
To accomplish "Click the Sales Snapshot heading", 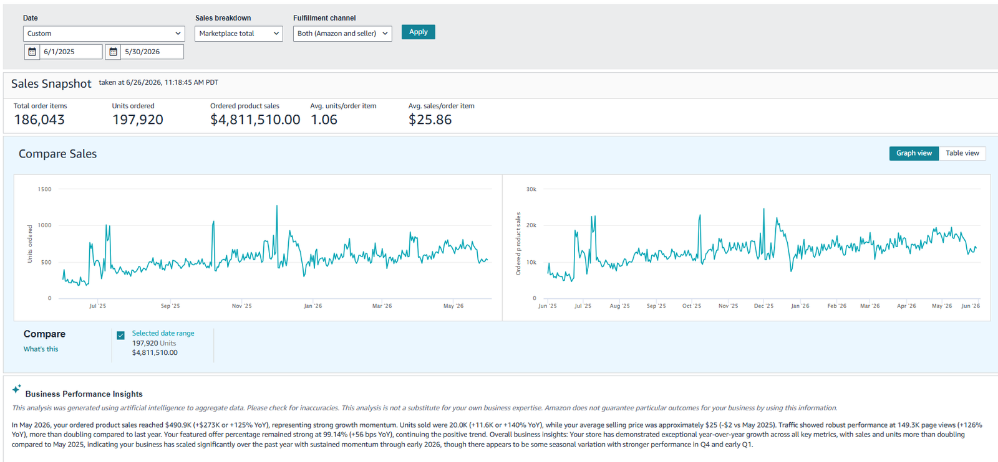I will (x=51, y=83).
